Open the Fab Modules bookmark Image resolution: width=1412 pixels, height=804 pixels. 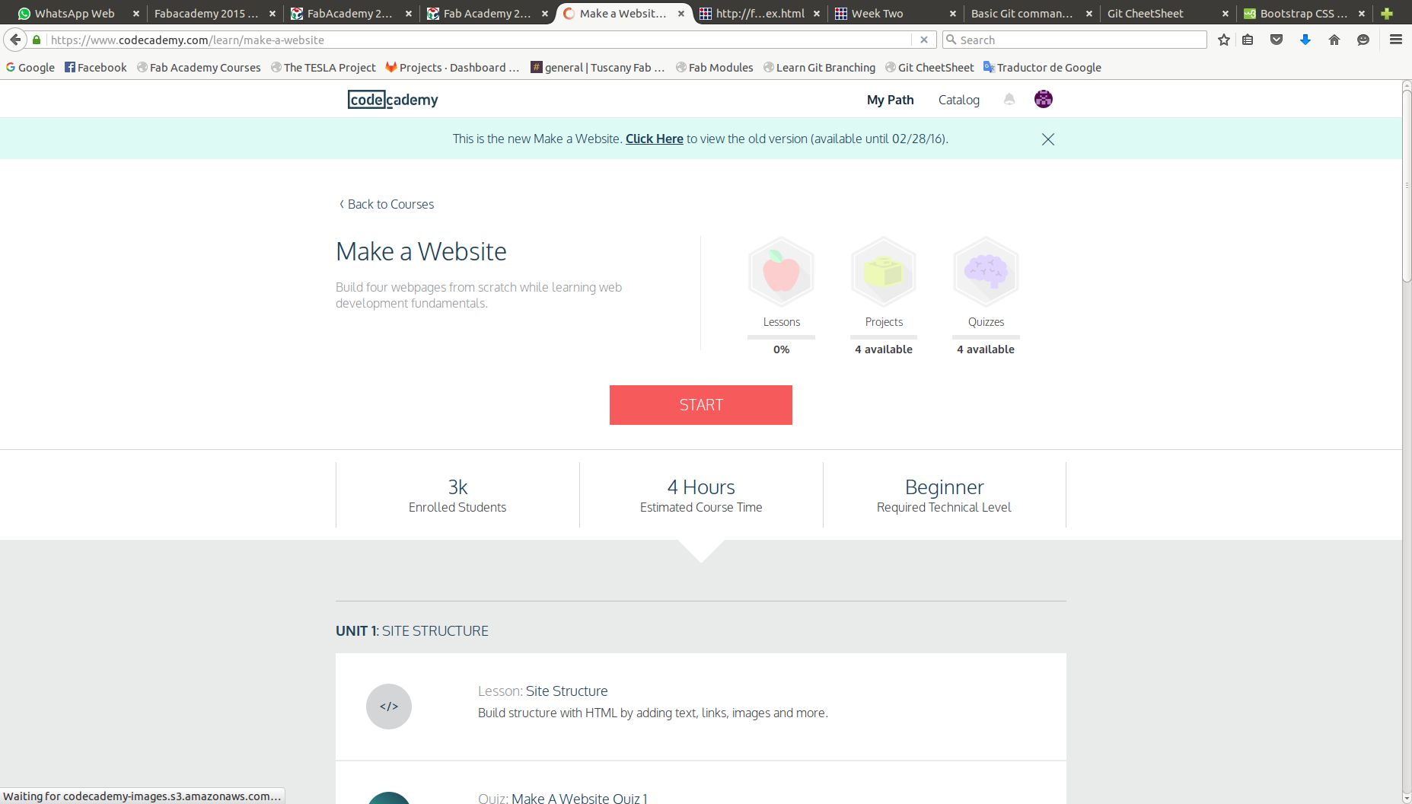pos(715,68)
